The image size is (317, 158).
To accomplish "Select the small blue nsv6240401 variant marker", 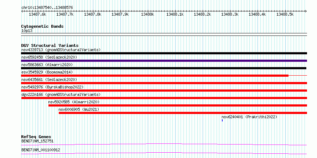I will coord(222,120).
